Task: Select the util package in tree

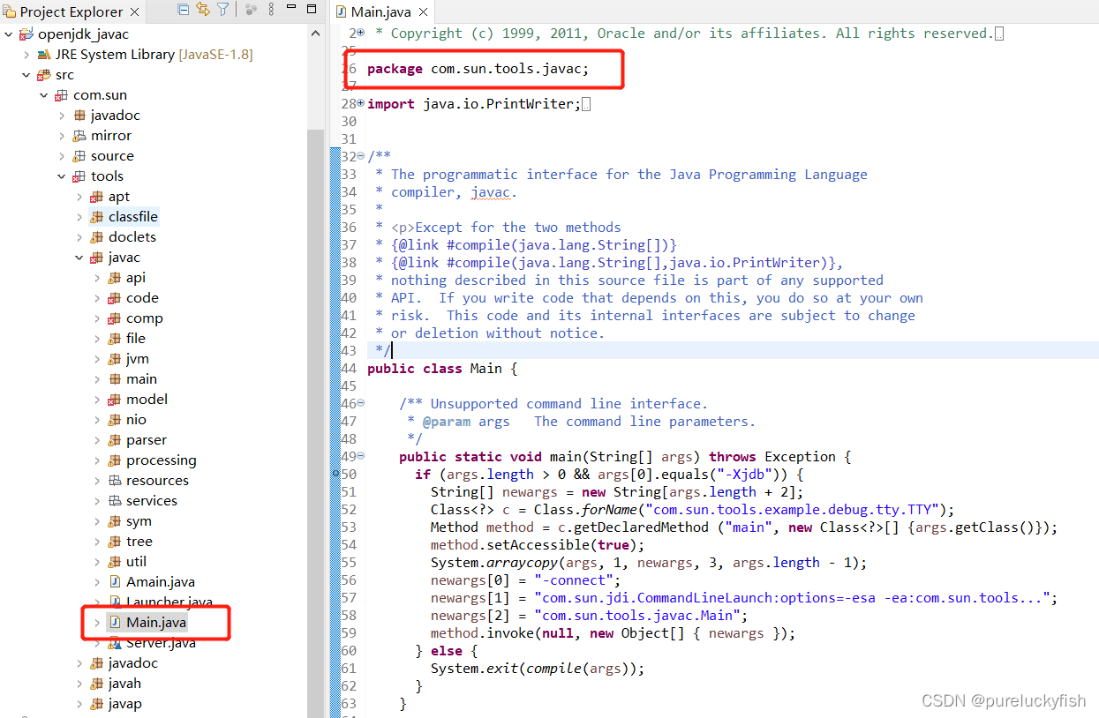Action: tap(137, 562)
